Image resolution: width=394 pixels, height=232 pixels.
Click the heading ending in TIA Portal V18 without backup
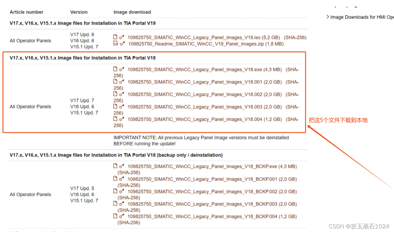[x=83, y=58]
